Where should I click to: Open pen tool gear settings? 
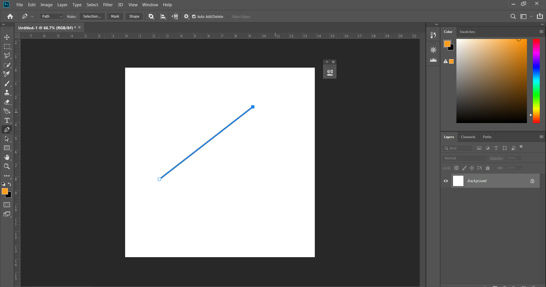pos(186,16)
